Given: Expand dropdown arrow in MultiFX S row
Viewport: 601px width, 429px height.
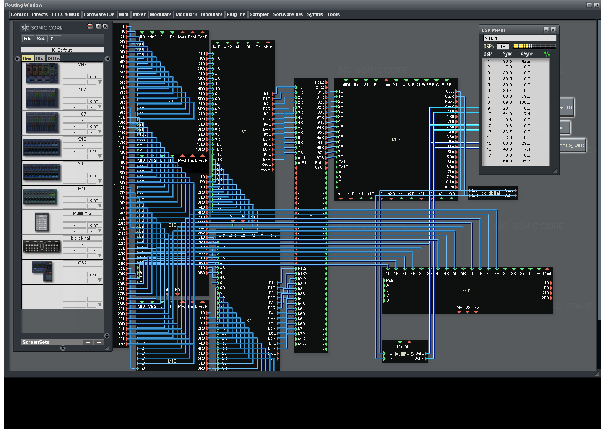Looking at the screenshot, I should (100, 231).
